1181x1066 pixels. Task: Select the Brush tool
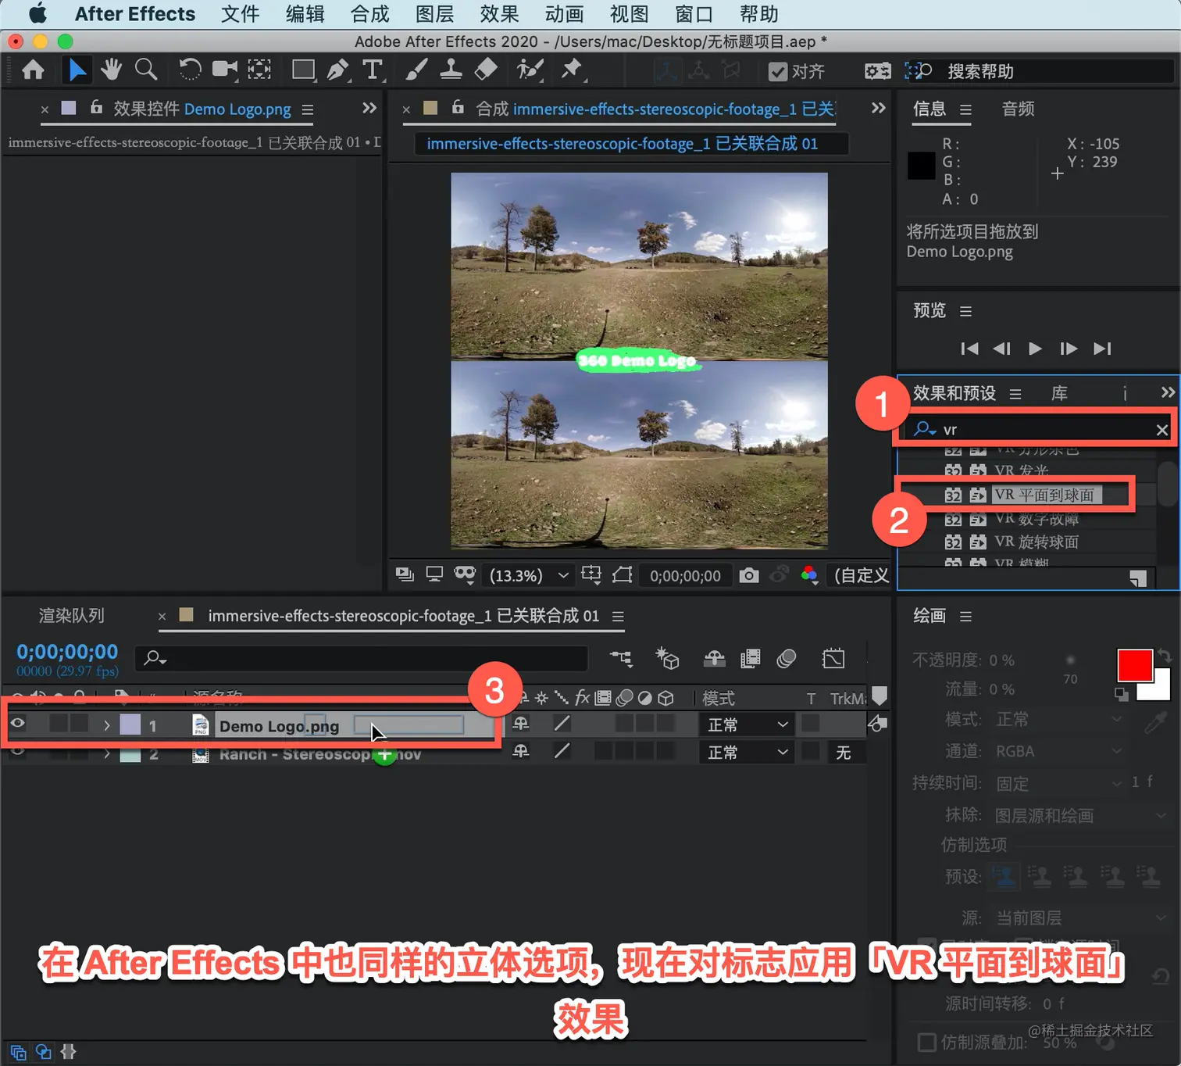(416, 70)
